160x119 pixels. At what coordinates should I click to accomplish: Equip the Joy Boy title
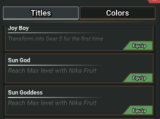(138, 46)
